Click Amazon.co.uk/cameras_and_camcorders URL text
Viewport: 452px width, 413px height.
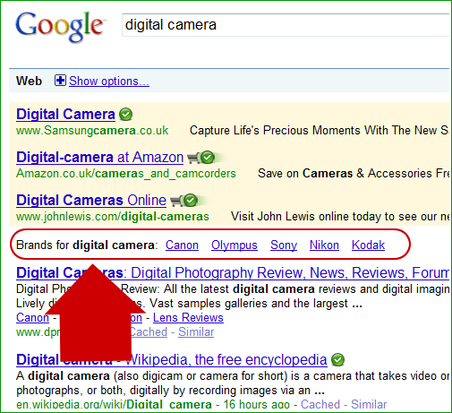click(126, 174)
